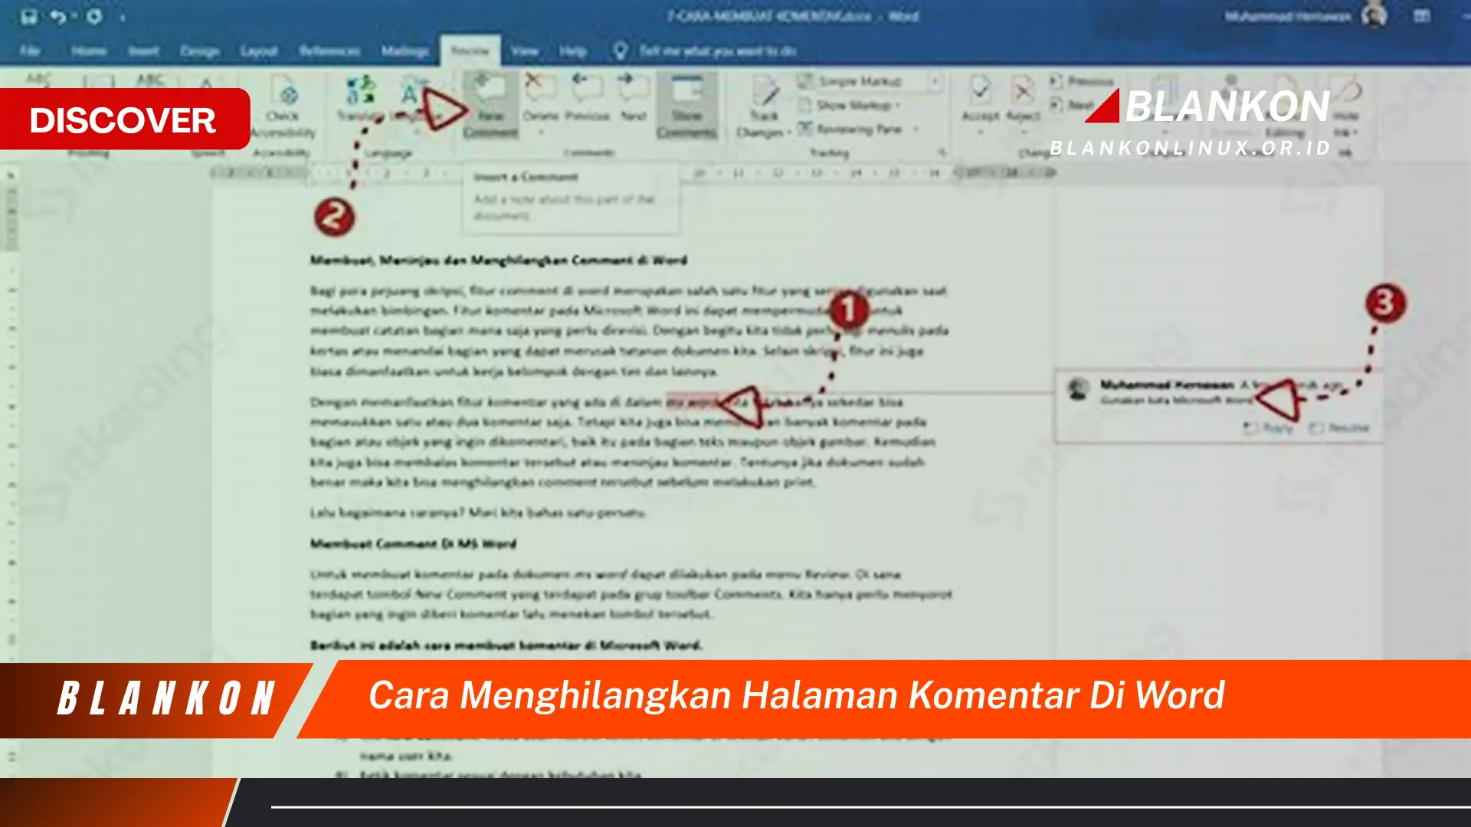1471x827 pixels.
Task: Click Next change icon in Changes group
Action: (x=1056, y=104)
